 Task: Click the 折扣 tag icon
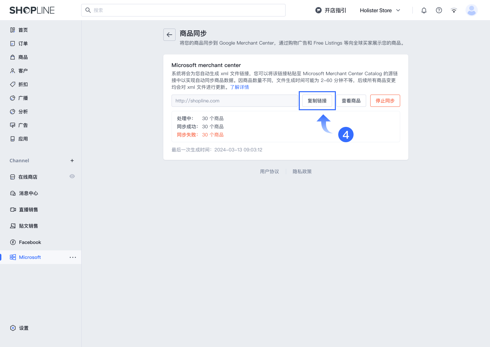tap(13, 84)
